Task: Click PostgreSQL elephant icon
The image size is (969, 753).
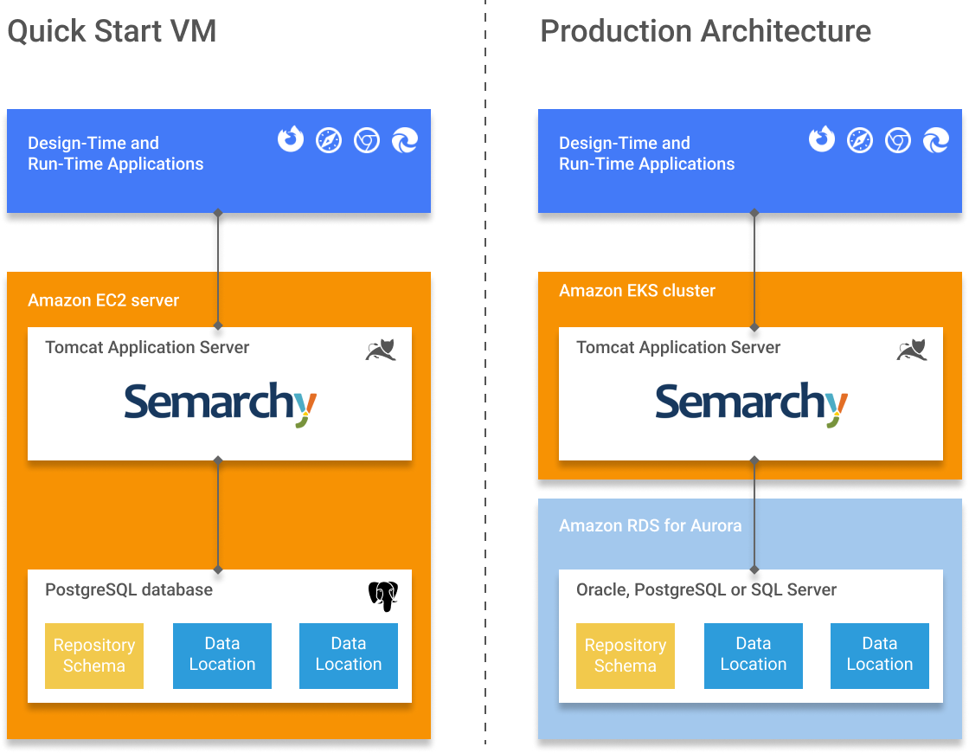Action: (383, 596)
